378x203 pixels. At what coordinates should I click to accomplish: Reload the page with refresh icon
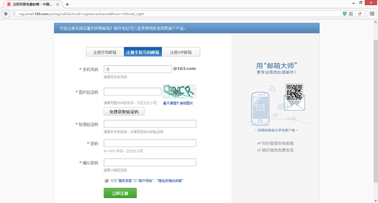(359, 14)
